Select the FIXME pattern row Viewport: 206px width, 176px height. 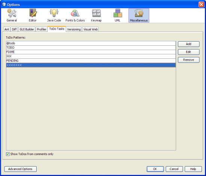91,52
